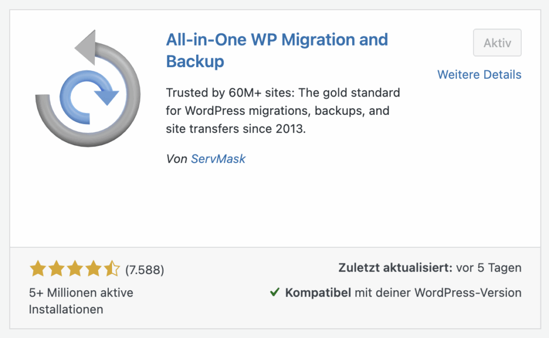
Task: Click the bold "Kompatibel" word
Action: [318, 293]
